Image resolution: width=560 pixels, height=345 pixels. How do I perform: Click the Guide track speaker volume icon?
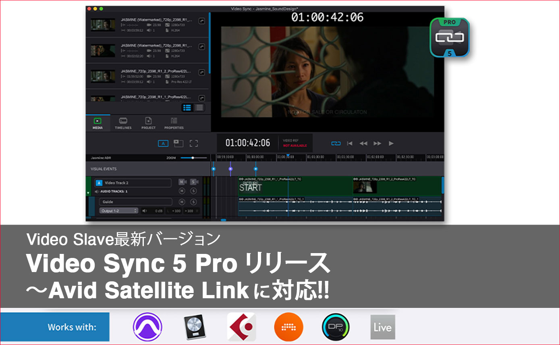pyautogui.click(x=145, y=211)
